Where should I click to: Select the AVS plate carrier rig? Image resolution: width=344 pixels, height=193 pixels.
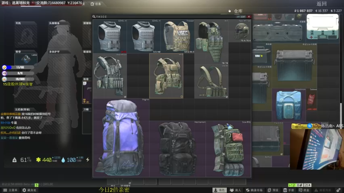coord(211,42)
